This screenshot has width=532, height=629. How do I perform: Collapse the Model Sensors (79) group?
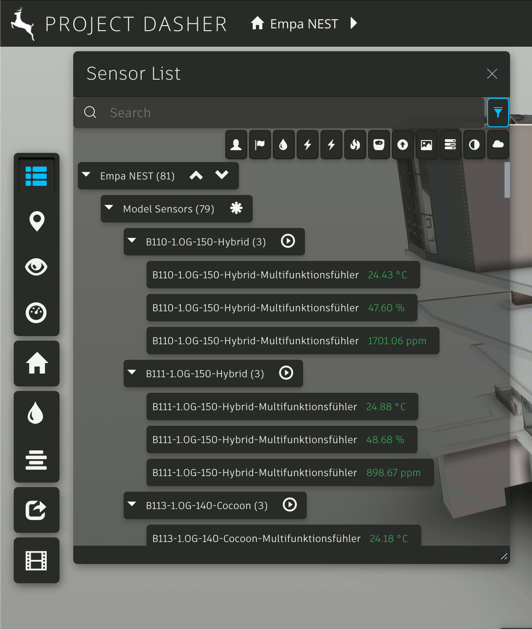click(109, 208)
